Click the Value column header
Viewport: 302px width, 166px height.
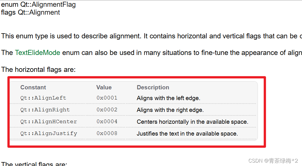104,87
